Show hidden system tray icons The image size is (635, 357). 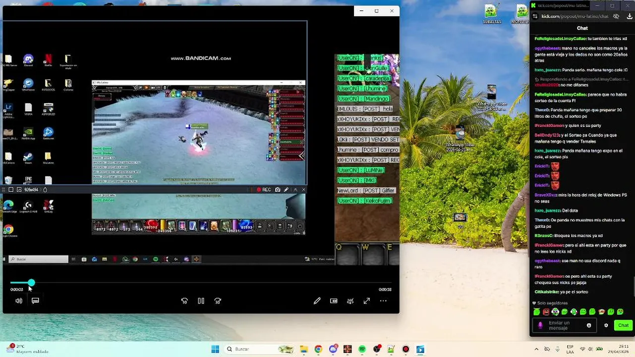[x=537, y=349]
